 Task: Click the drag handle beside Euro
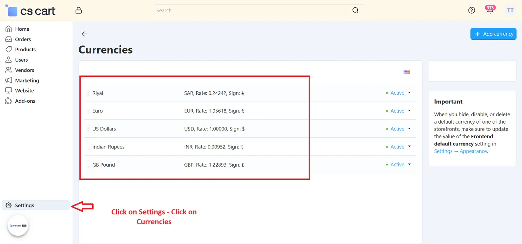88,111
